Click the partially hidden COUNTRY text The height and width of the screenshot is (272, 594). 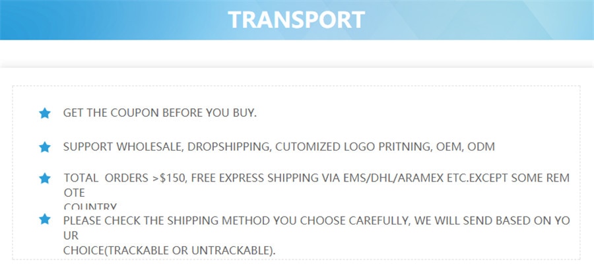90,207
